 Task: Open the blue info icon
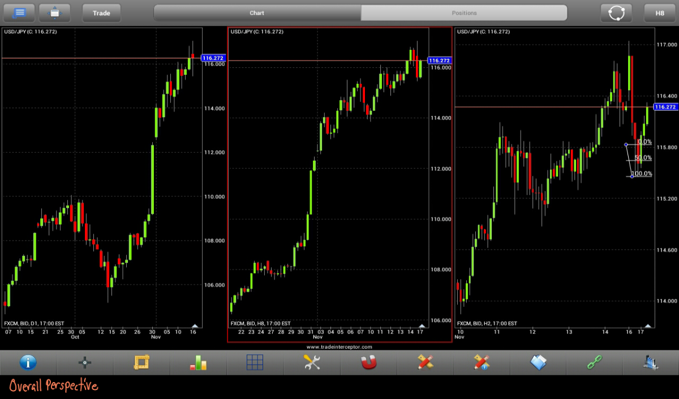coord(28,362)
